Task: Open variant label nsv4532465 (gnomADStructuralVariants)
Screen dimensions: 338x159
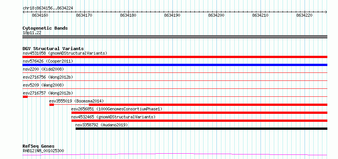Action: (113, 117)
